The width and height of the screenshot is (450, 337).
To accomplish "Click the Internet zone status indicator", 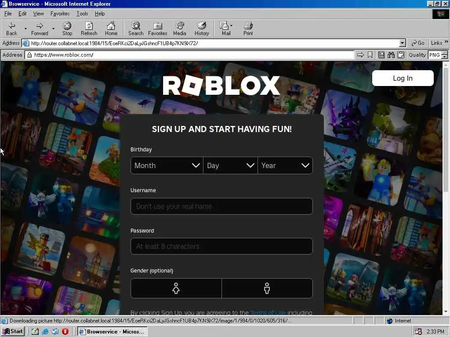I will point(399,321).
